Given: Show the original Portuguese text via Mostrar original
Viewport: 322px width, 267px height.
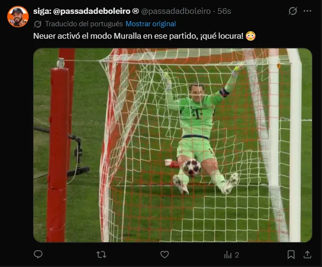Looking at the screenshot, I should pyautogui.click(x=150, y=24).
